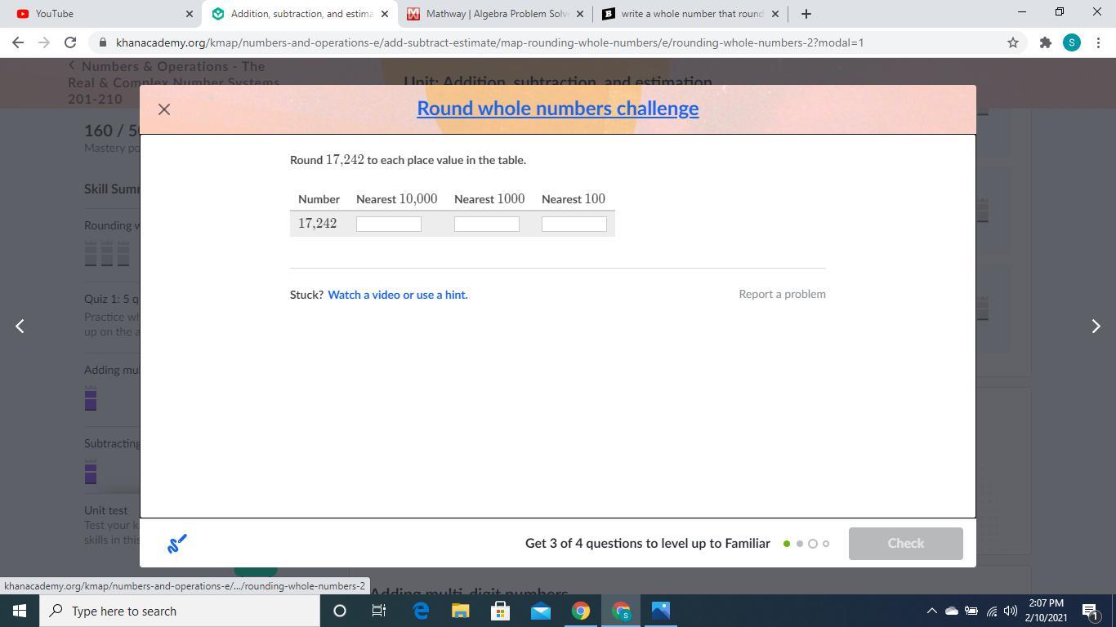Image resolution: width=1116 pixels, height=627 pixels.
Task: Go to next exercise with right arrow
Action: (x=1096, y=327)
